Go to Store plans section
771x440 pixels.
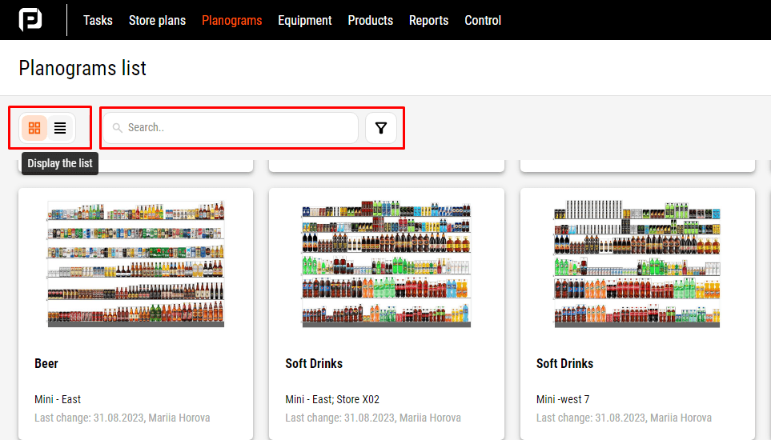(157, 20)
